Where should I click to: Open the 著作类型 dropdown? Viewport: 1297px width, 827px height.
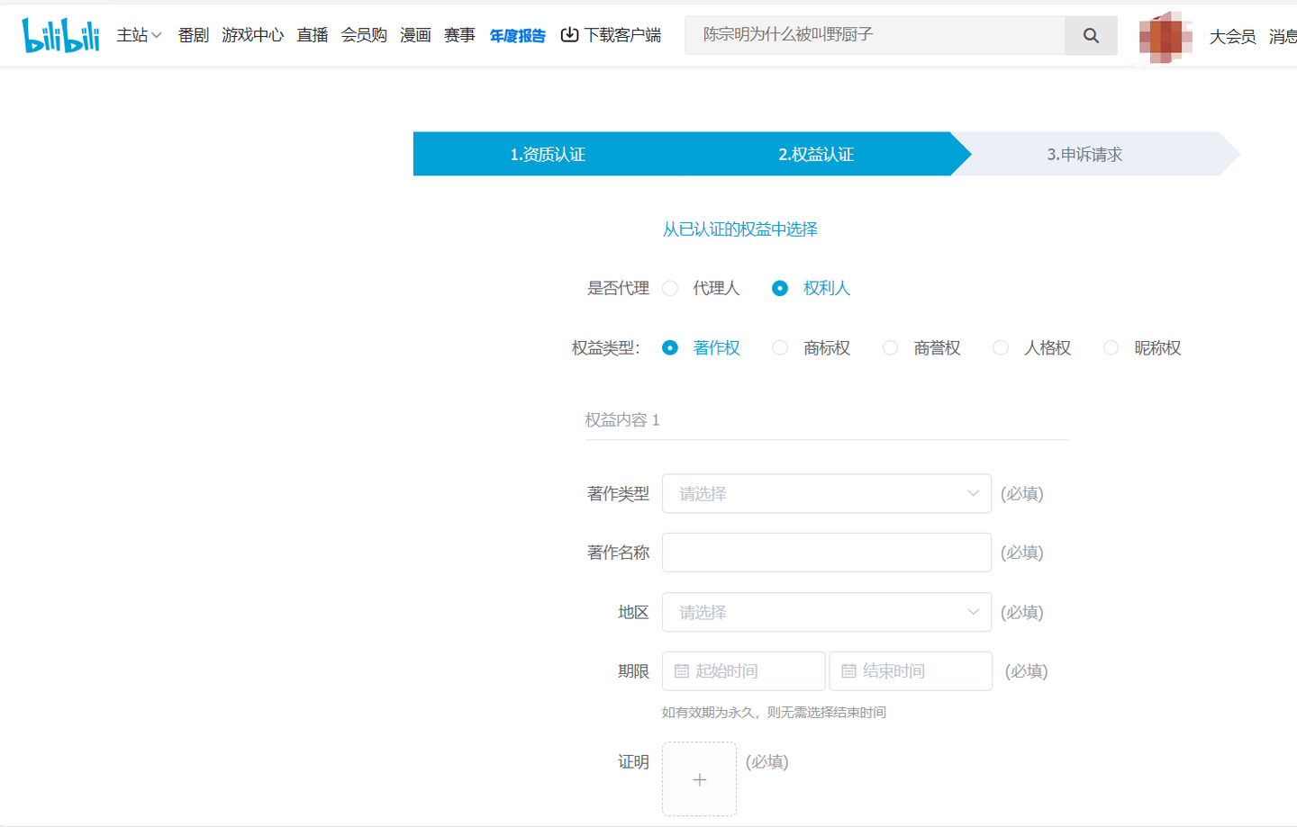click(827, 493)
